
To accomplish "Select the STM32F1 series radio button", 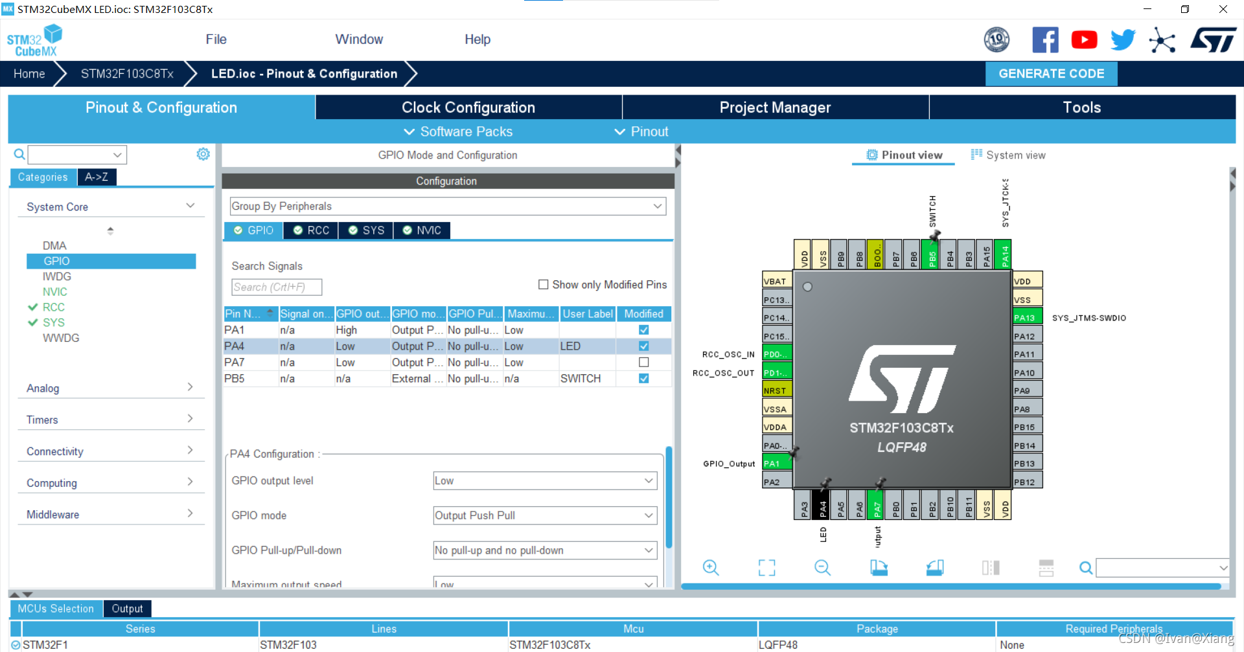I will pyautogui.click(x=16, y=645).
